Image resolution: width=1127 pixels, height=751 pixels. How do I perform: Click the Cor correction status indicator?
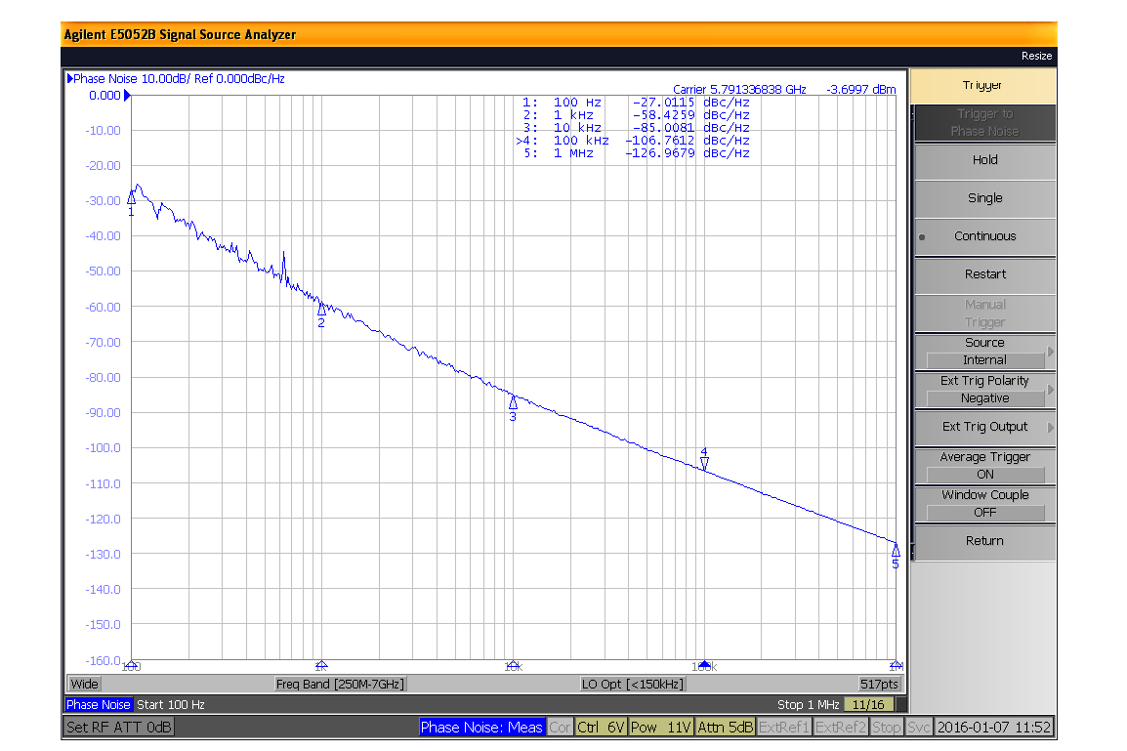560,728
